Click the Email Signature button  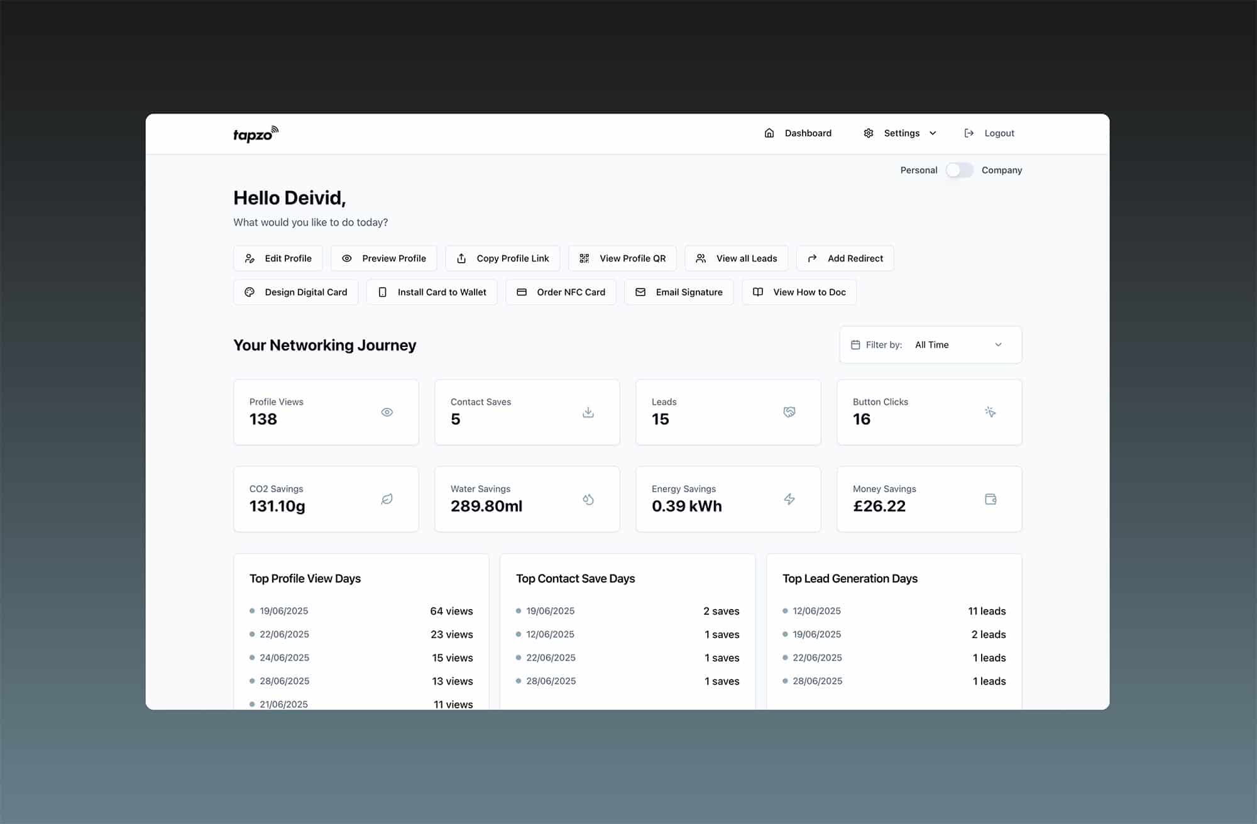coord(679,292)
